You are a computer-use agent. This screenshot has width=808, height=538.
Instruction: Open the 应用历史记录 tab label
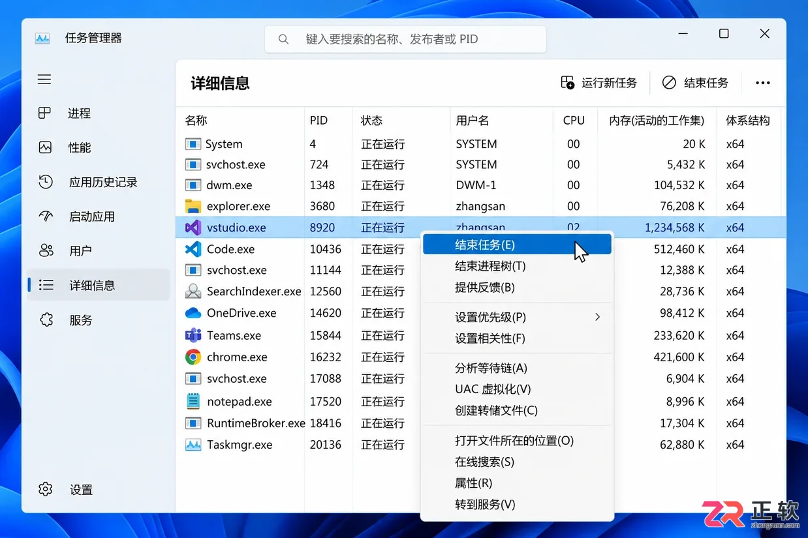(x=103, y=182)
